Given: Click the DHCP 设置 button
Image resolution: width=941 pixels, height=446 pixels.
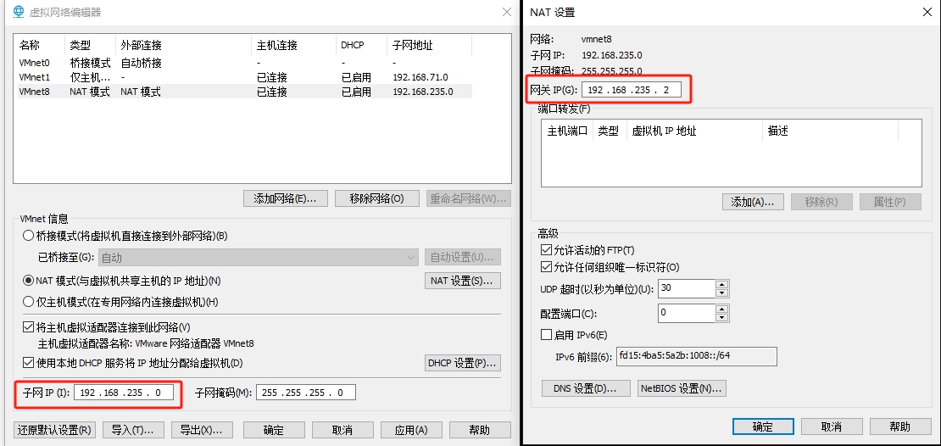Looking at the screenshot, I should (462, 363).
